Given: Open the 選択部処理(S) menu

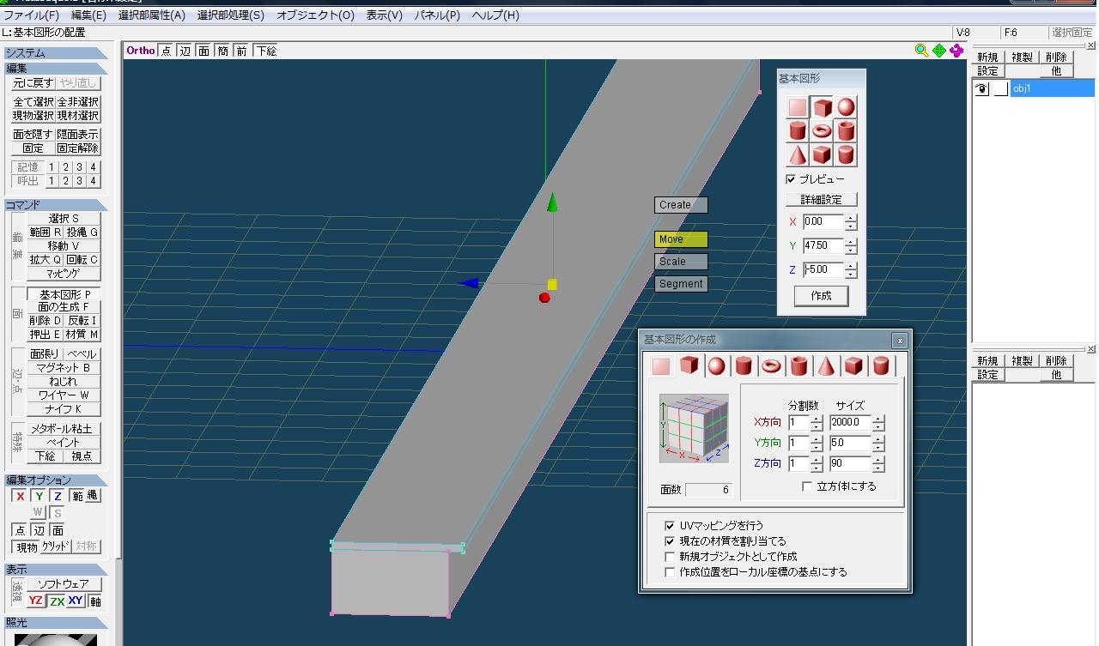Looking at the screenshot, I should point(231,15).
